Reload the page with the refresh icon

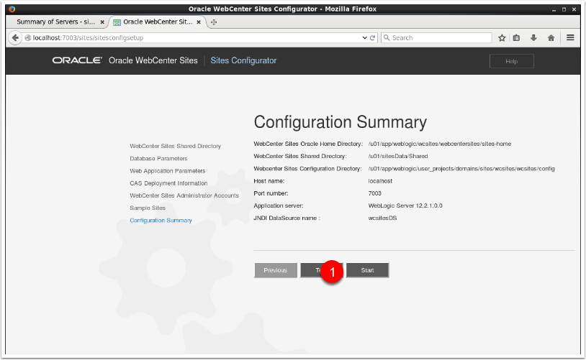(x=372, y=37)
